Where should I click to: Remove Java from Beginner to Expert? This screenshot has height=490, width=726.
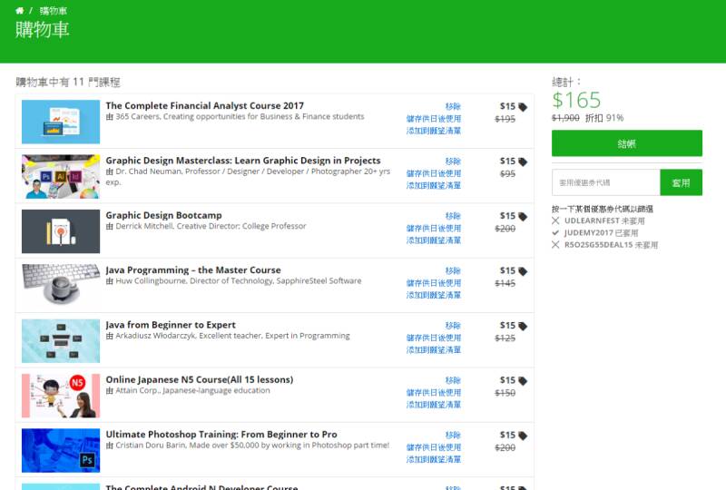coord(453,326)
